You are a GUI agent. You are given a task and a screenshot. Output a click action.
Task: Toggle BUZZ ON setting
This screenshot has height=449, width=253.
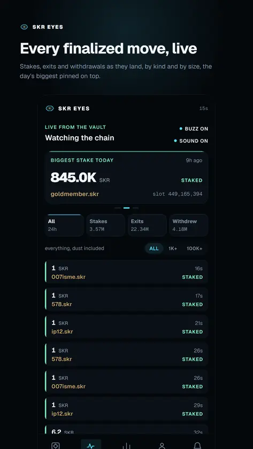[194, 129]
